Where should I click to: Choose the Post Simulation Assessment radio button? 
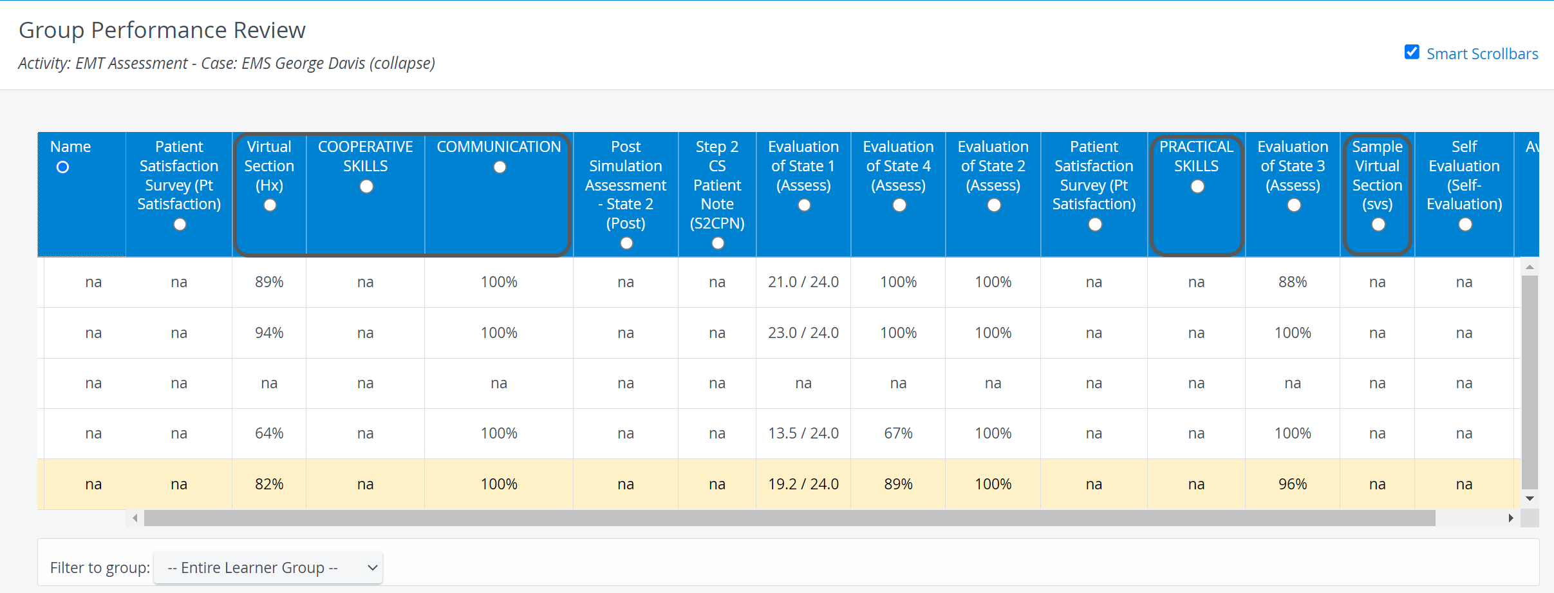click(626, 243)
